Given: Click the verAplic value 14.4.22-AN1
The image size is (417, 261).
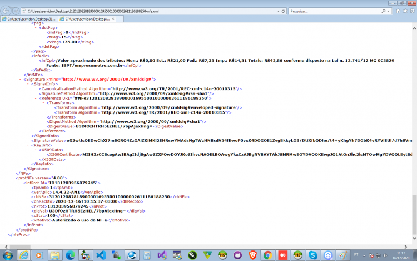Looking at the screenshot, I should pyautogui.click(x=66, y=192).
